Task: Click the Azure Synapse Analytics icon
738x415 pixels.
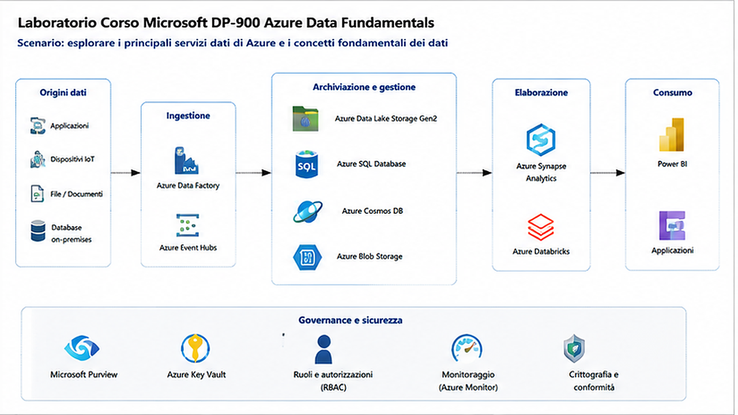Action: [x=541, y=139]
